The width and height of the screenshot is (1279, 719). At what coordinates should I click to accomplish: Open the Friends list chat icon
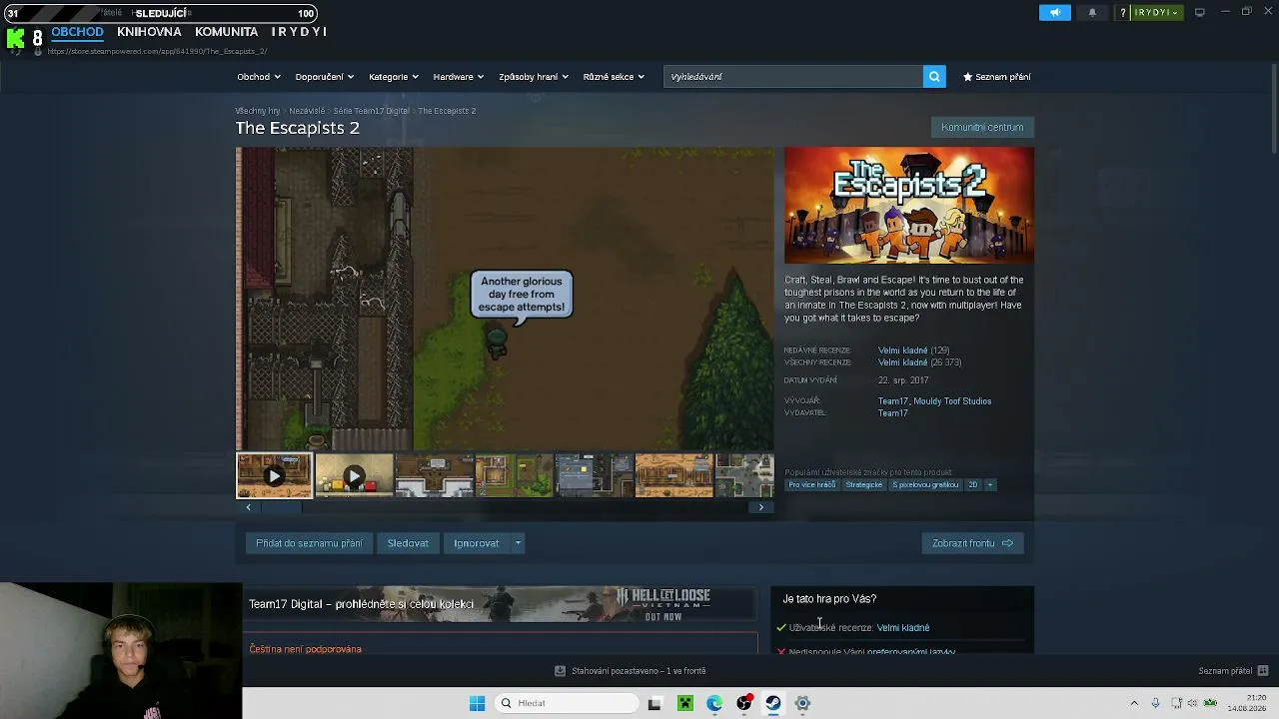1263,671
